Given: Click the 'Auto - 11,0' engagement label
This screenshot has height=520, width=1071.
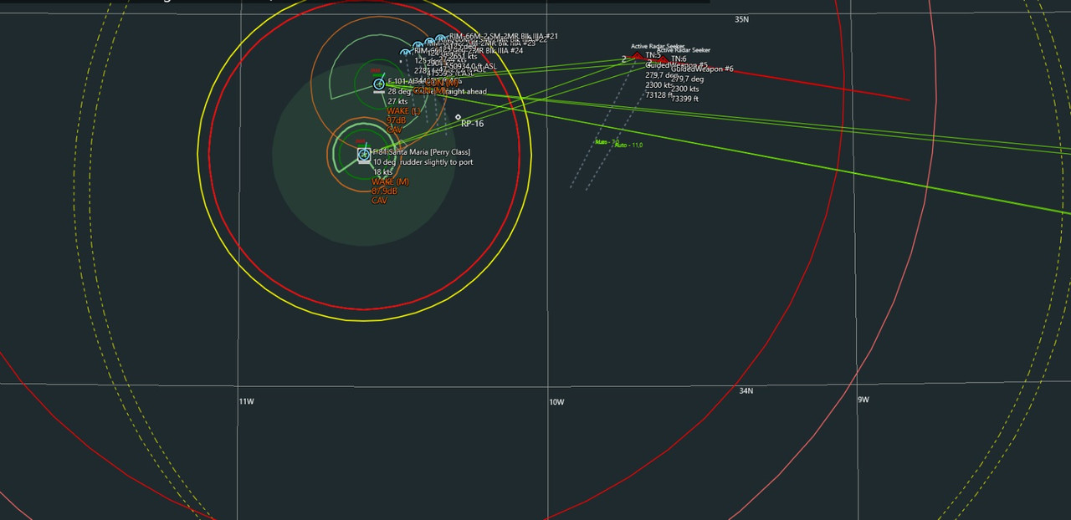Looking at the screenshot, I should point(628,145).
